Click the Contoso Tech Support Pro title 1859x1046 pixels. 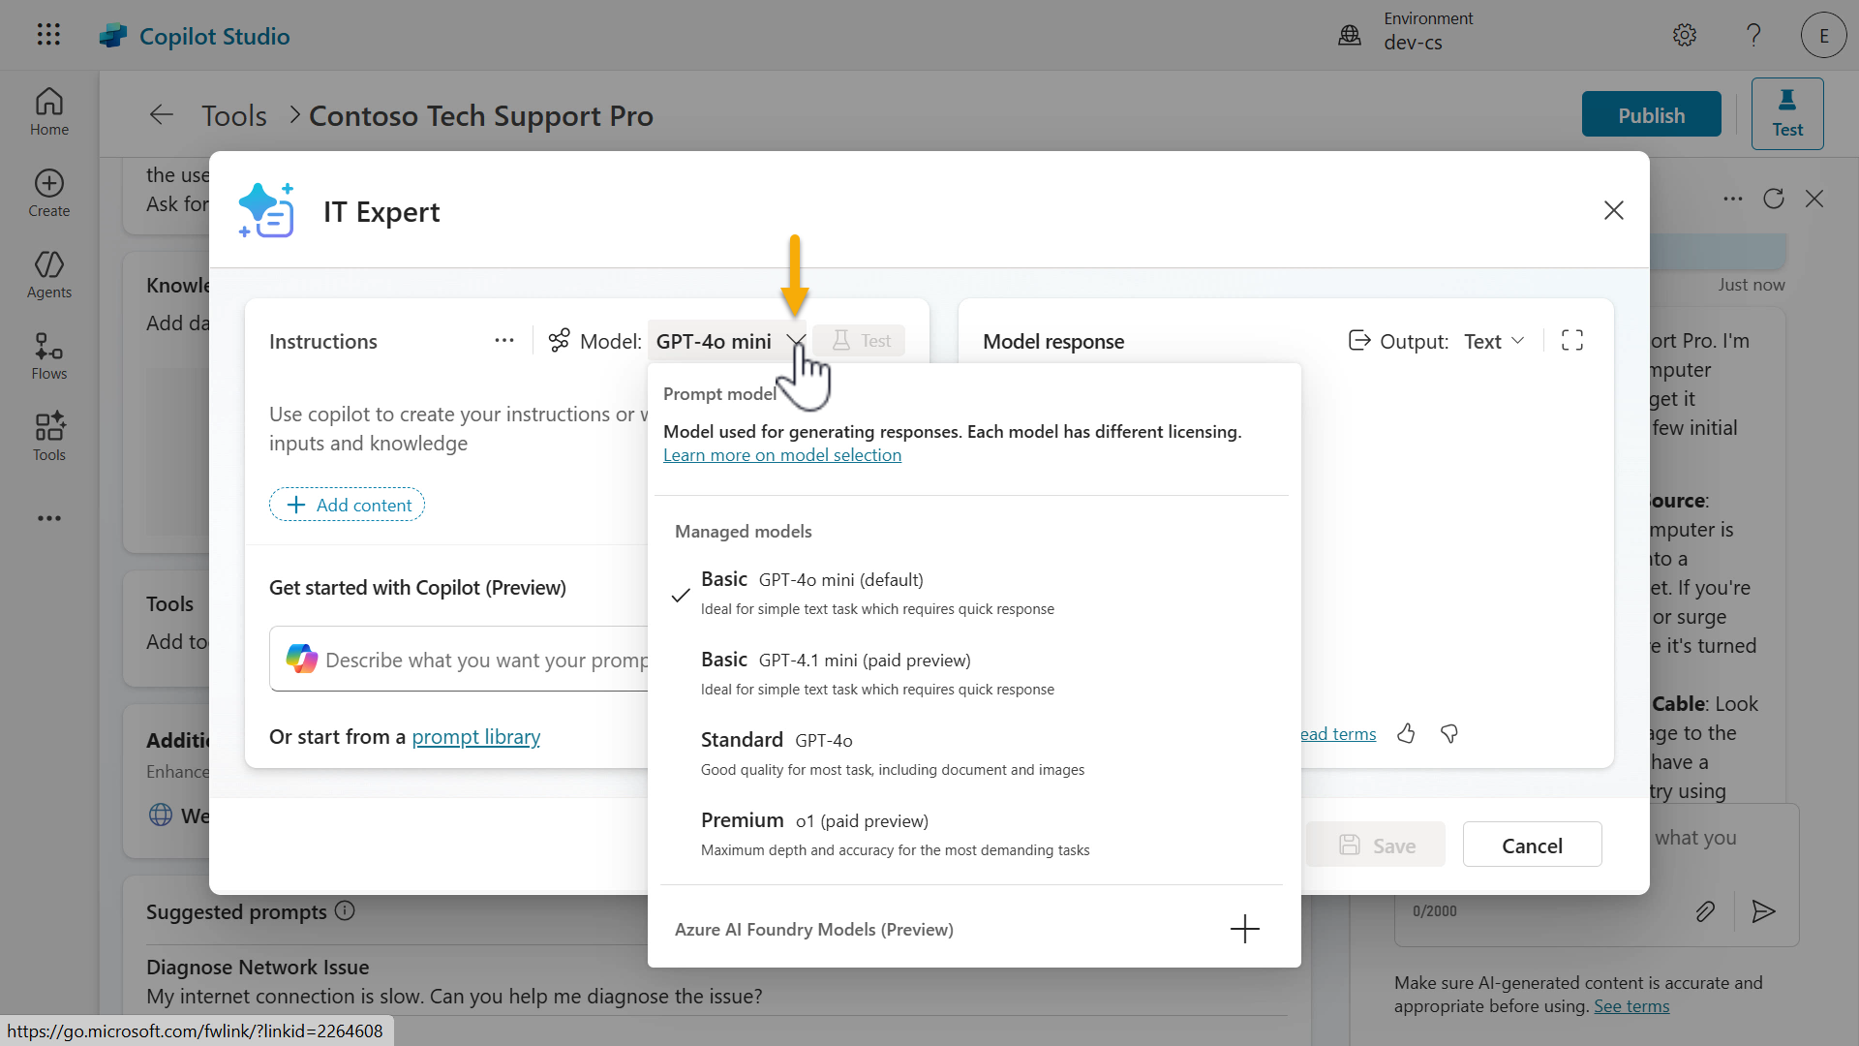coord(480,115)
